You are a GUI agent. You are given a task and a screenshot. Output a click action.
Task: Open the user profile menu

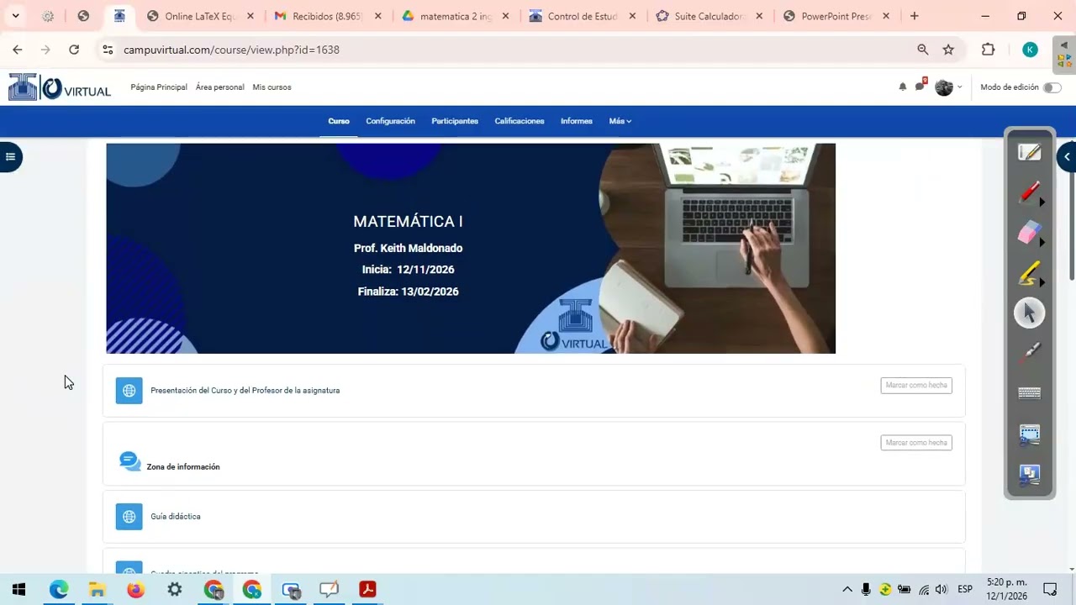(947, 87)
